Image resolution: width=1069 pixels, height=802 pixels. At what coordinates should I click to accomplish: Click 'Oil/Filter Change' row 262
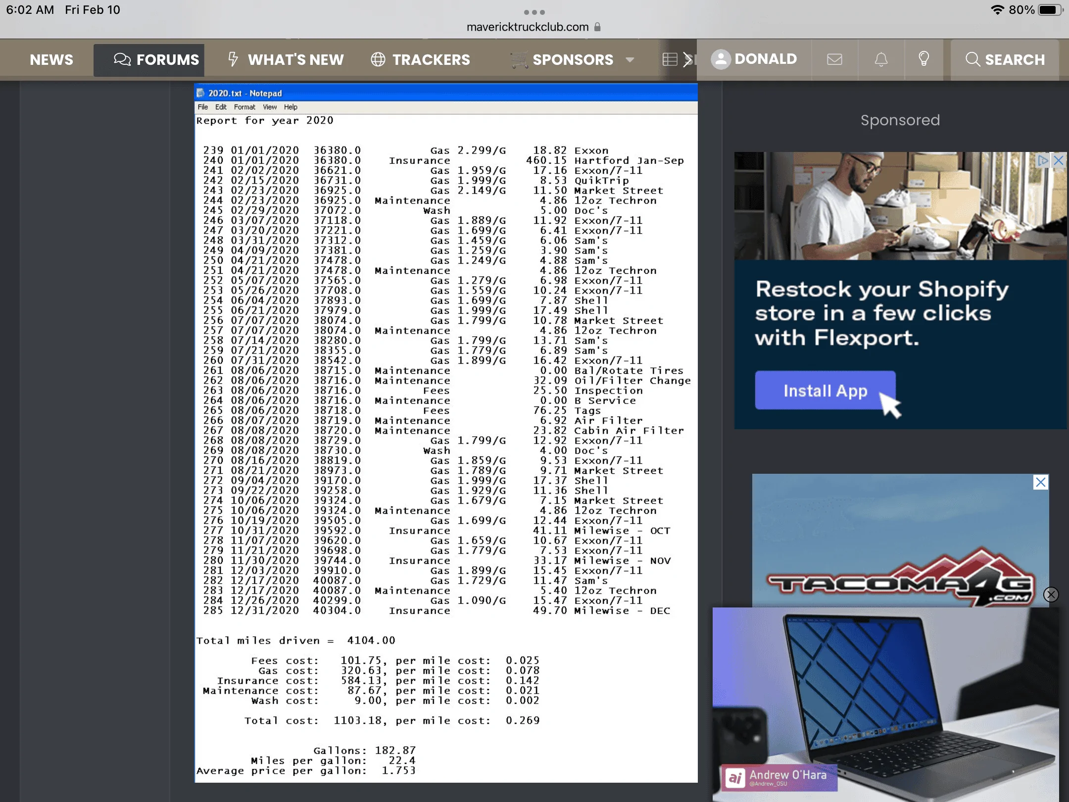[x=447, y=380]
